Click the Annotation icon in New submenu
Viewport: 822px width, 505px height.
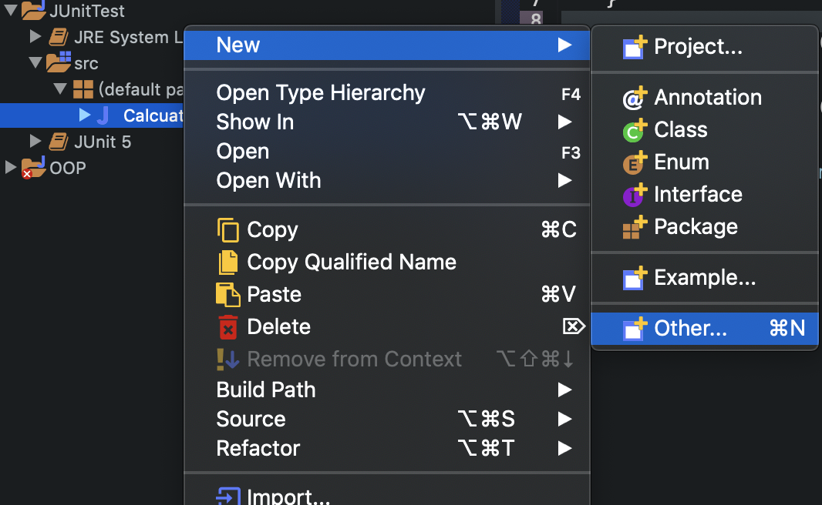[x=634, y=98]
